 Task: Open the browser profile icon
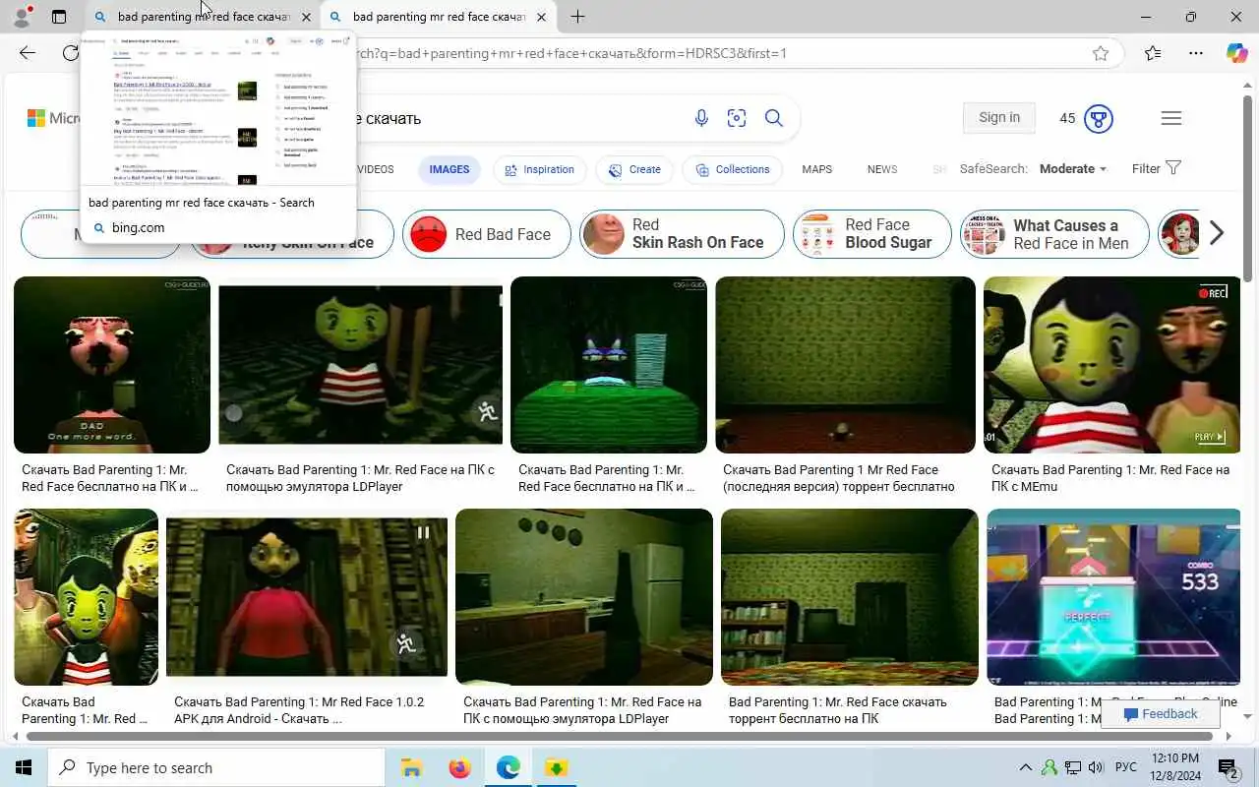pos(22,17)
